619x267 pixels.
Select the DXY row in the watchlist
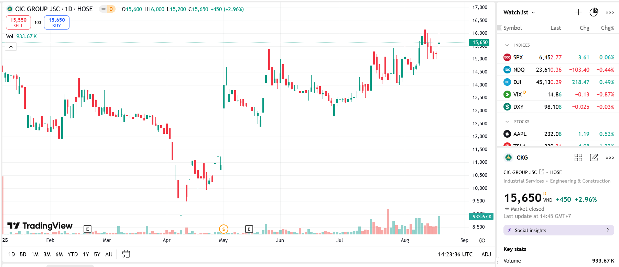point(558,107)
